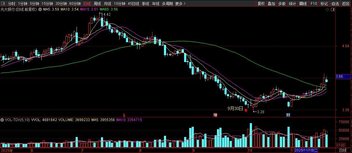Click -自选 to remove from watchlist
352x153 pixels.
335,4
